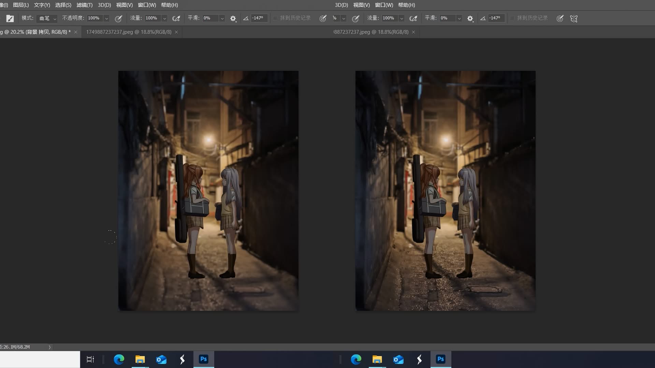This screenshot has height=368, width=655.
Task: Open 滤镜(T) menu
Action: [x=85, y=5]
